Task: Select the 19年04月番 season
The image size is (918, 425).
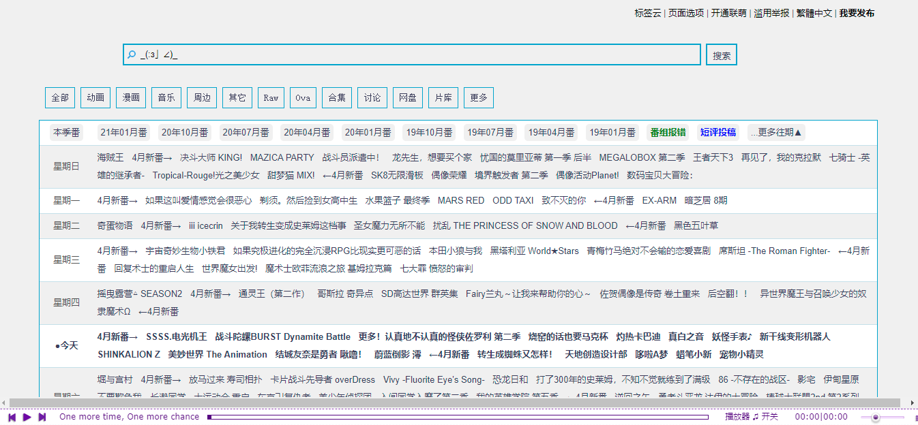Action: point(551,132)
